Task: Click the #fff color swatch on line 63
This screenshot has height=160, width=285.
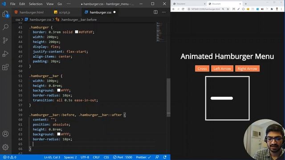Action: point(59,134)
